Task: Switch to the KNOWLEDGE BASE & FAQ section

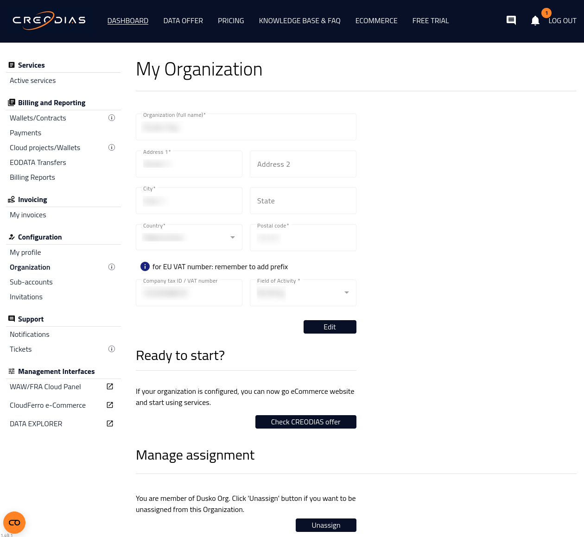Action: point(299,20)
